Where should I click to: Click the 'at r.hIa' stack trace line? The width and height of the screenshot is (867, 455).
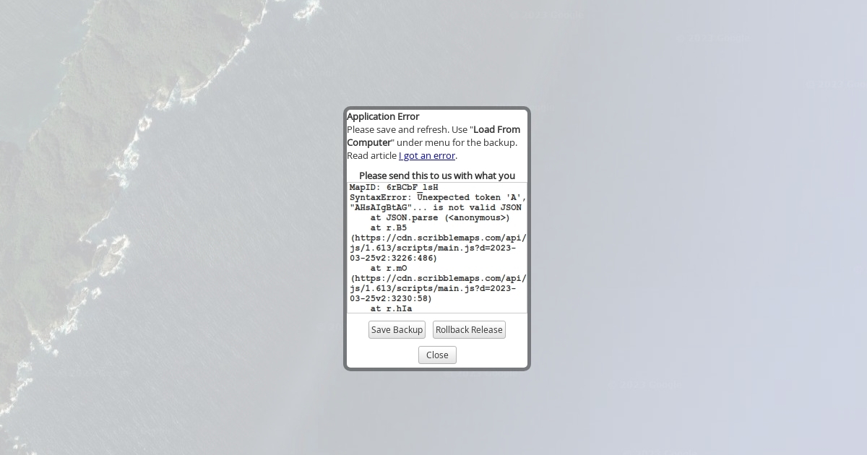point(392,308)
